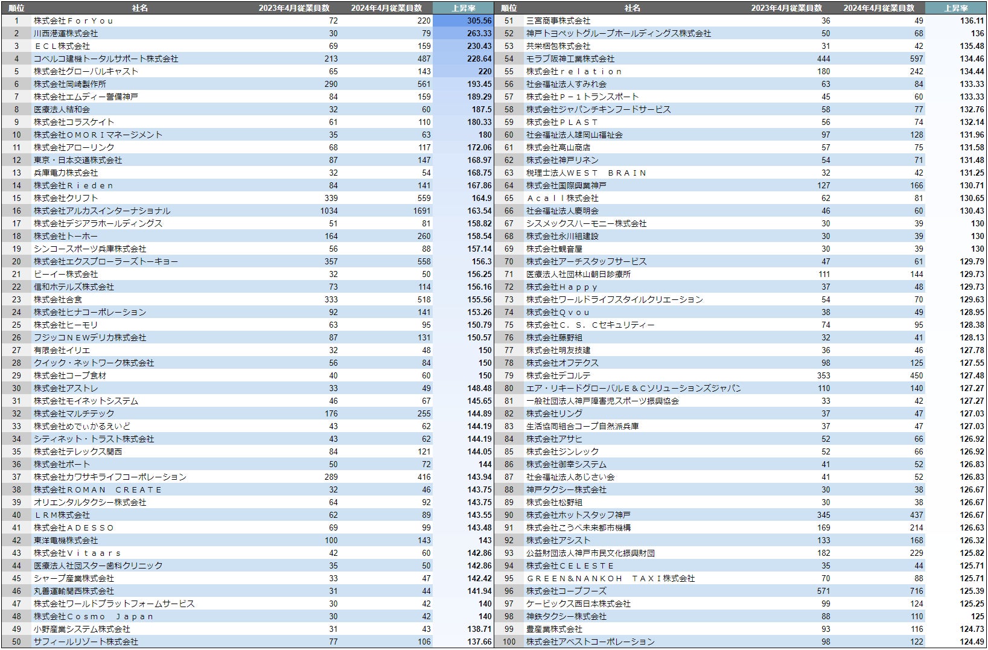Image resolution: width=988 pixels, height=650 pixels.
Task: Select 神戸トヨペットグループホールディングス株式会社 company name
Action: click(619, 33)
